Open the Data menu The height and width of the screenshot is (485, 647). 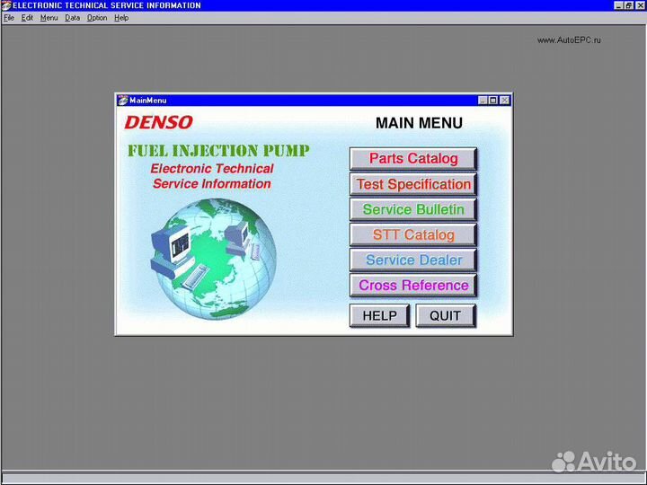pos(72,18)
